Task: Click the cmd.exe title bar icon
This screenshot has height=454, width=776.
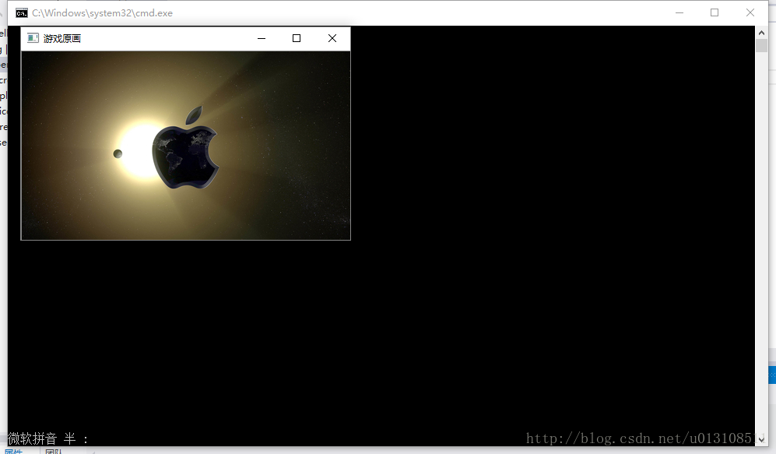Action: pos(21,13)
